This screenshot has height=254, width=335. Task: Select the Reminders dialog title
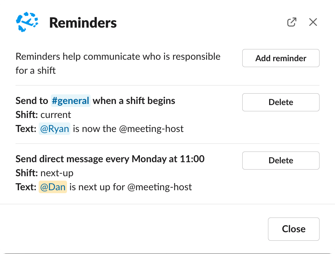(x=83, y=22)
